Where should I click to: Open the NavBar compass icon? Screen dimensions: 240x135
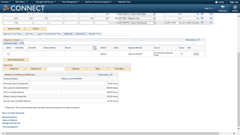(235, 8)
